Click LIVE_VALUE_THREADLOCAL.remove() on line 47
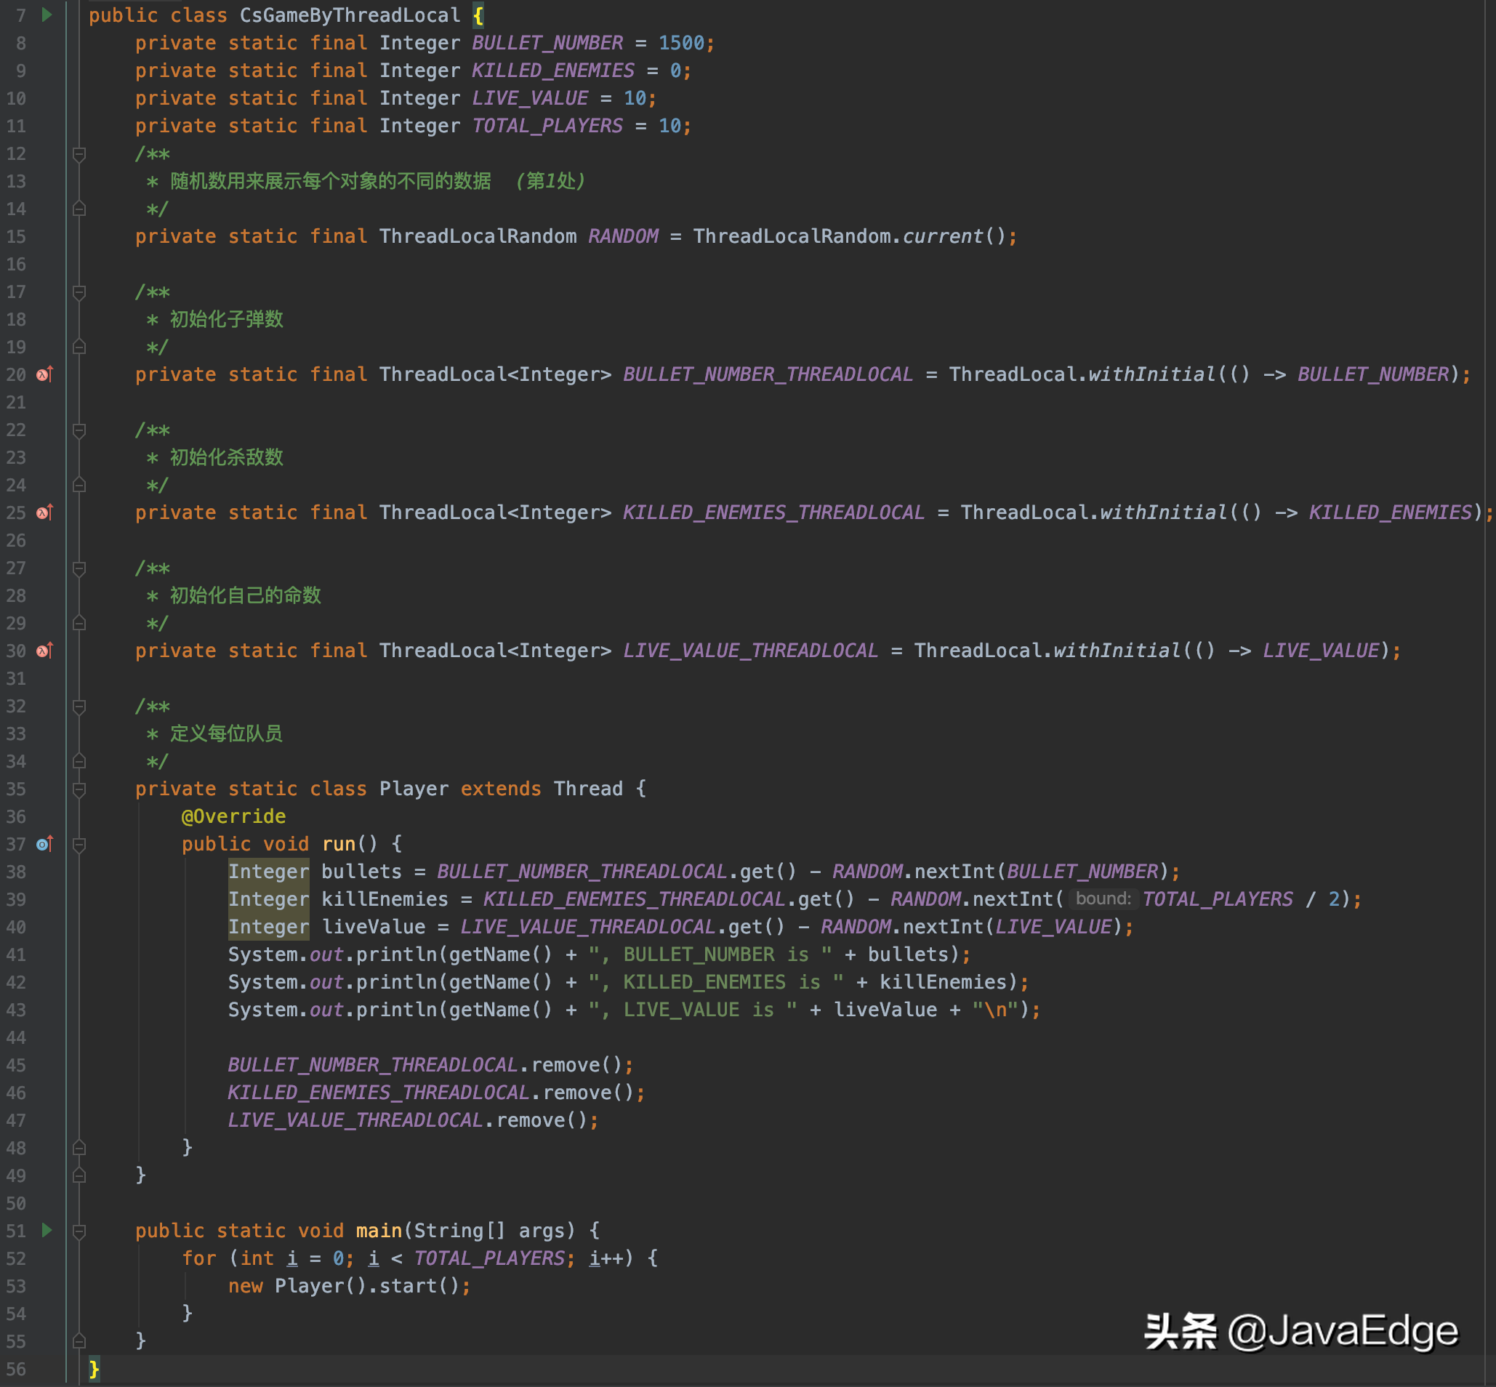Viewport: 1496px width, 1387px height. [408, 1119]
